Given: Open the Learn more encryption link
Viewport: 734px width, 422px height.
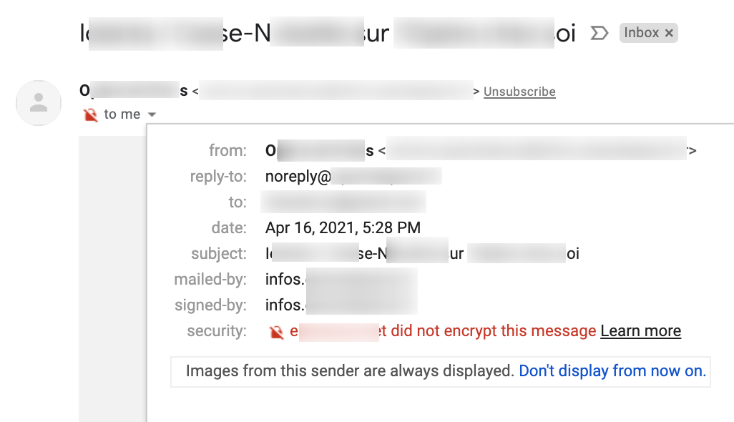Looking at the screenshot, I should (640, 330).
